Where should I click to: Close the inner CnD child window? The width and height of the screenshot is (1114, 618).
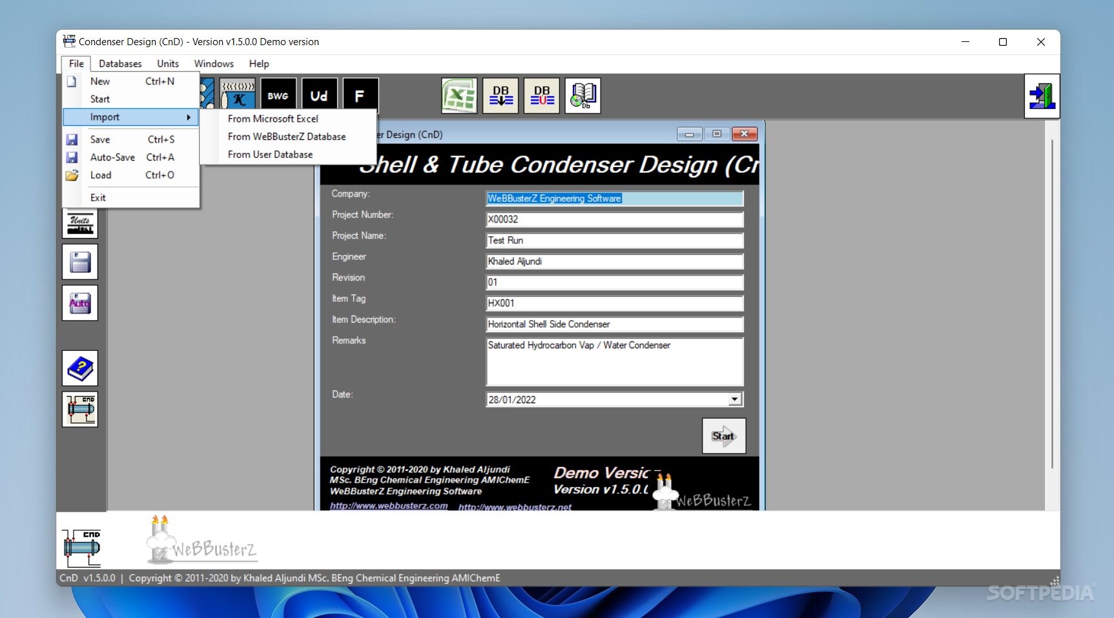tap(745, 134)
